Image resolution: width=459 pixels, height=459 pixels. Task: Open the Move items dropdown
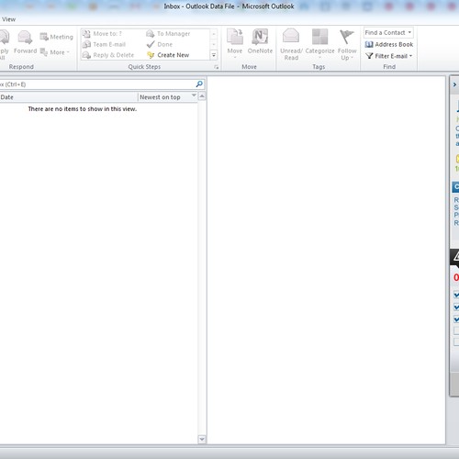235,44
